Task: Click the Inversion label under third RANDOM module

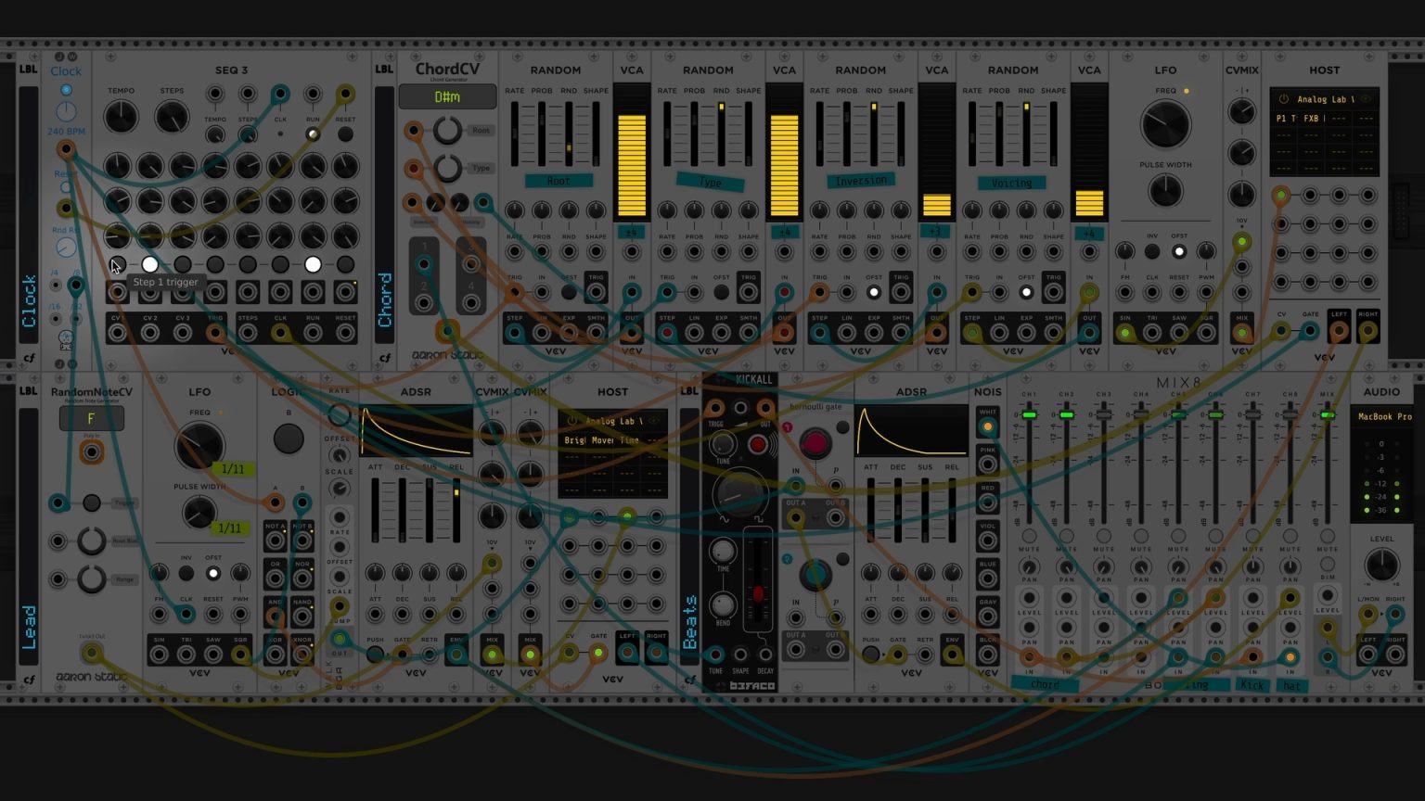Action: [x=861, y=181]
